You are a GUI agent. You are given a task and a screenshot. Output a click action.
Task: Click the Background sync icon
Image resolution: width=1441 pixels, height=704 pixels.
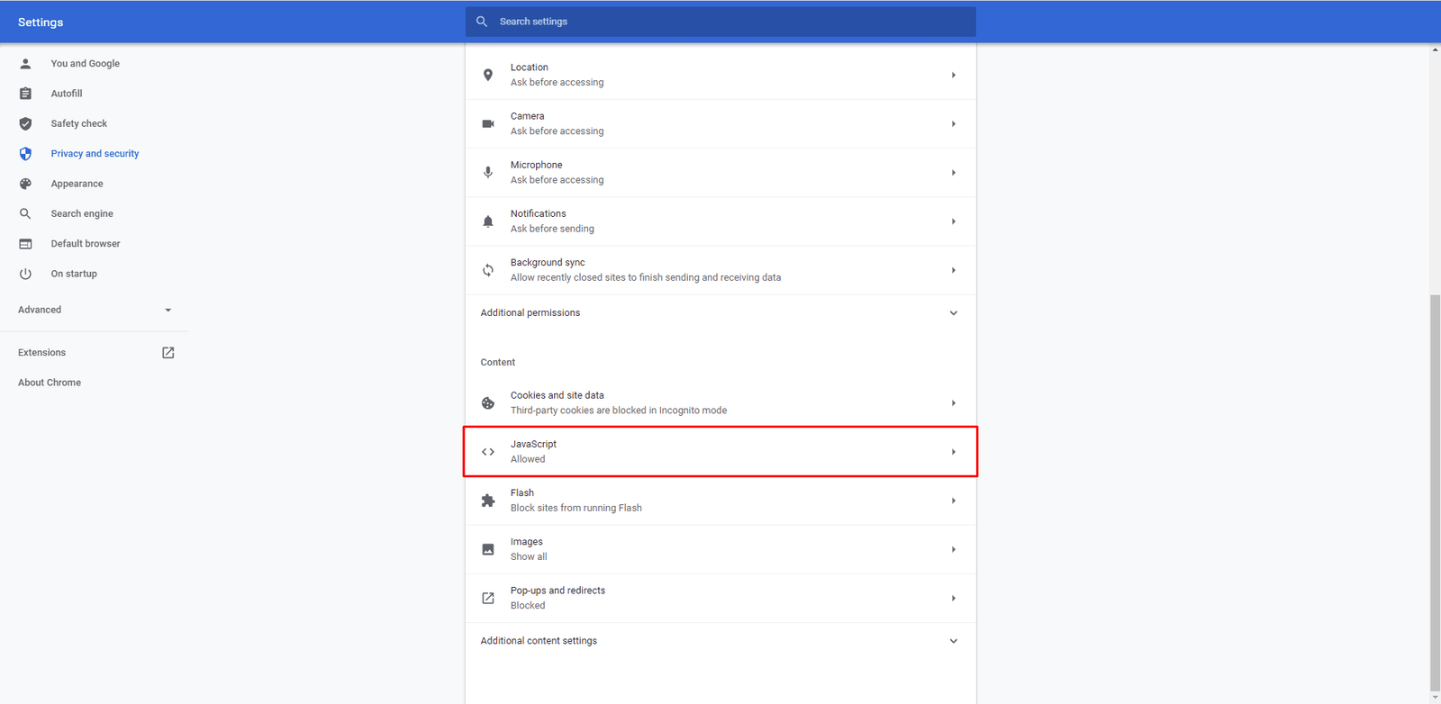coord(487,270)
